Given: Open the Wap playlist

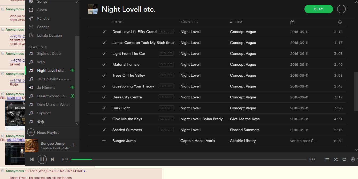Looking at the screenshot, I should 41,62.
